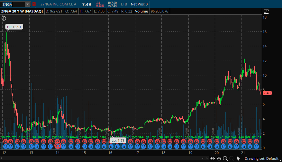Select the pointer arrow drawing tool

click(238, 158)
